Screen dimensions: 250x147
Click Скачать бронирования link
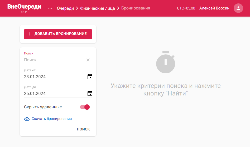[52, 119]
